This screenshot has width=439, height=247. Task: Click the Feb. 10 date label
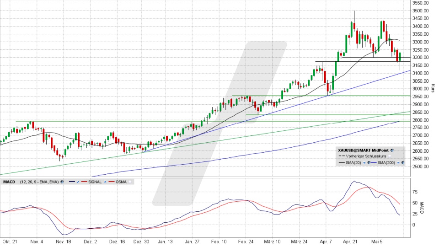[219, 242]
